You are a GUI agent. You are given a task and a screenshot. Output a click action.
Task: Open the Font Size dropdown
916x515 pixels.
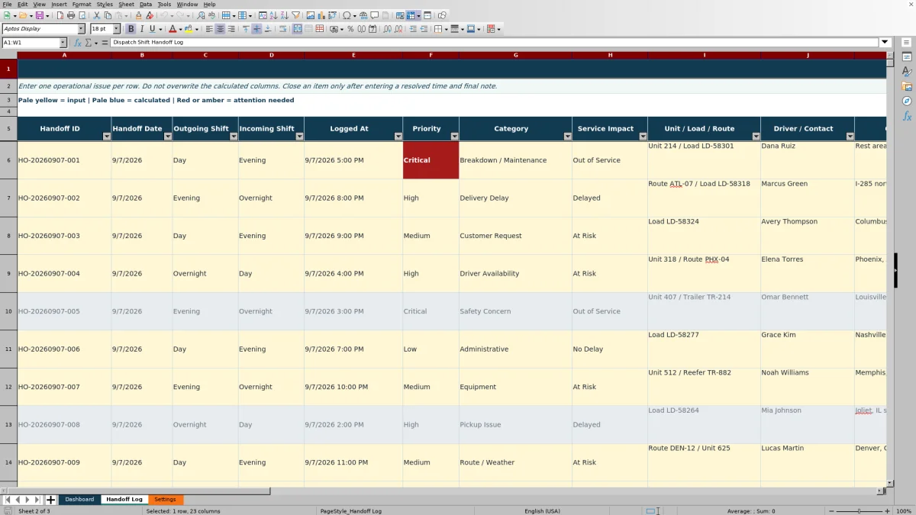tap(117, 29)
